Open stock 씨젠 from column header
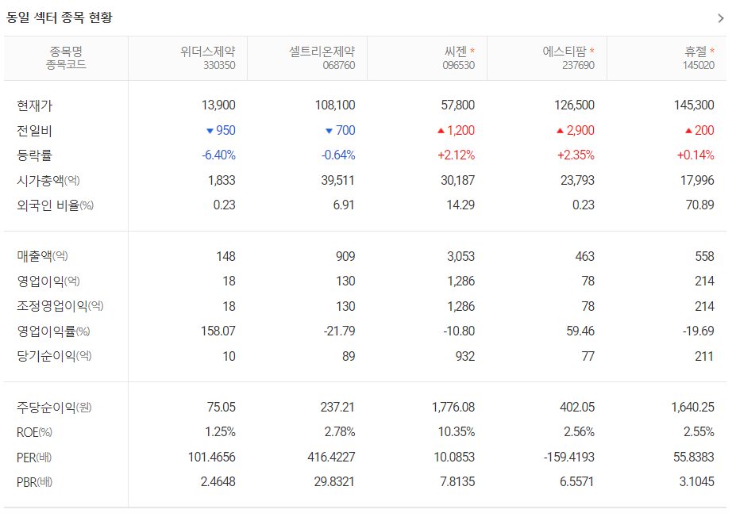This screenshot has width=736, height=517. [455, 51]
